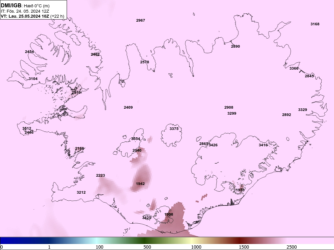The height and width of the screenshot is (250, 334).
Task: Click the 1942 label in the dark area
Action: point(140,184)
